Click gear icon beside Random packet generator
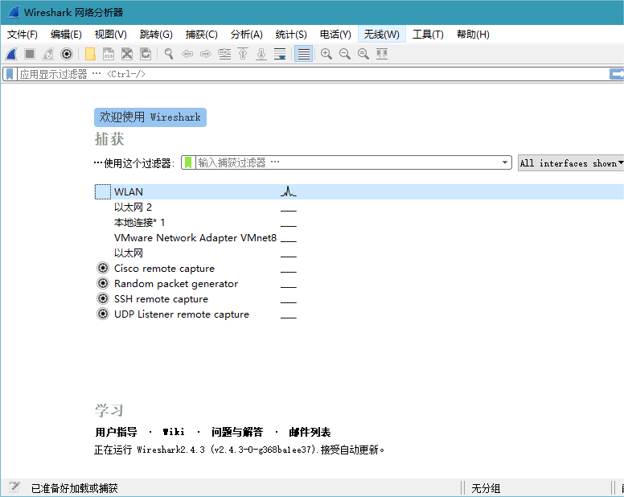Screen dimensions: 624x497 [x=103, y=283]
